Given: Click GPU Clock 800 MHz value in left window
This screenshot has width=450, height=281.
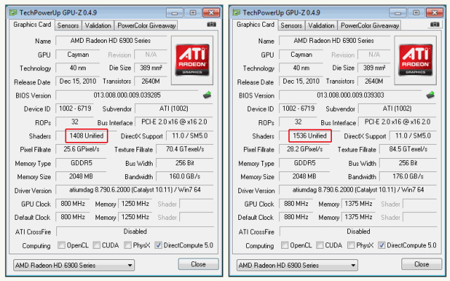Looking at the screenshot, I should [x=73, y=204].
